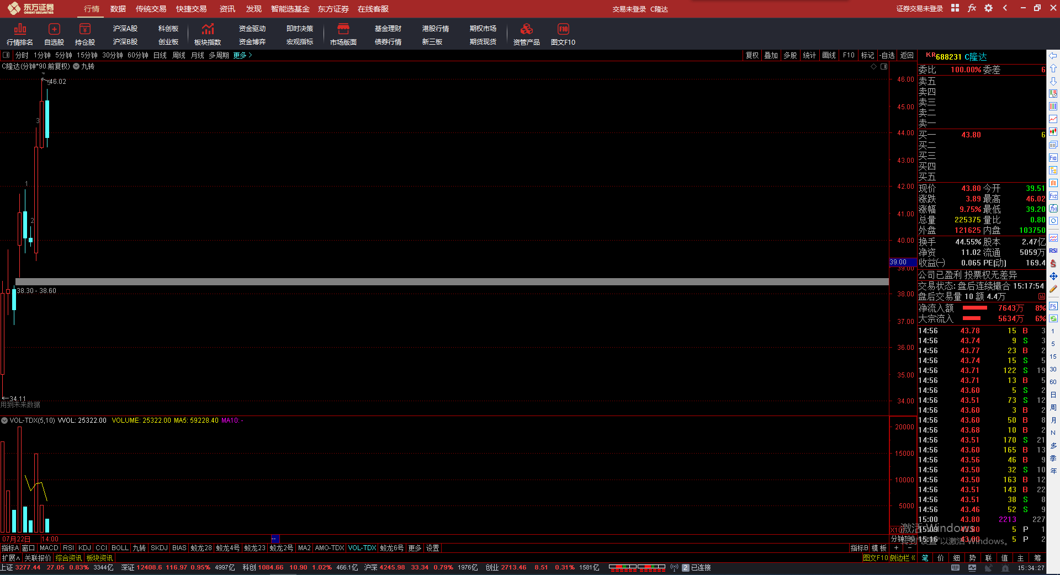Open the 传统交易 menu
Viewport: 1060px width, 575px height.
click(151, 9)
